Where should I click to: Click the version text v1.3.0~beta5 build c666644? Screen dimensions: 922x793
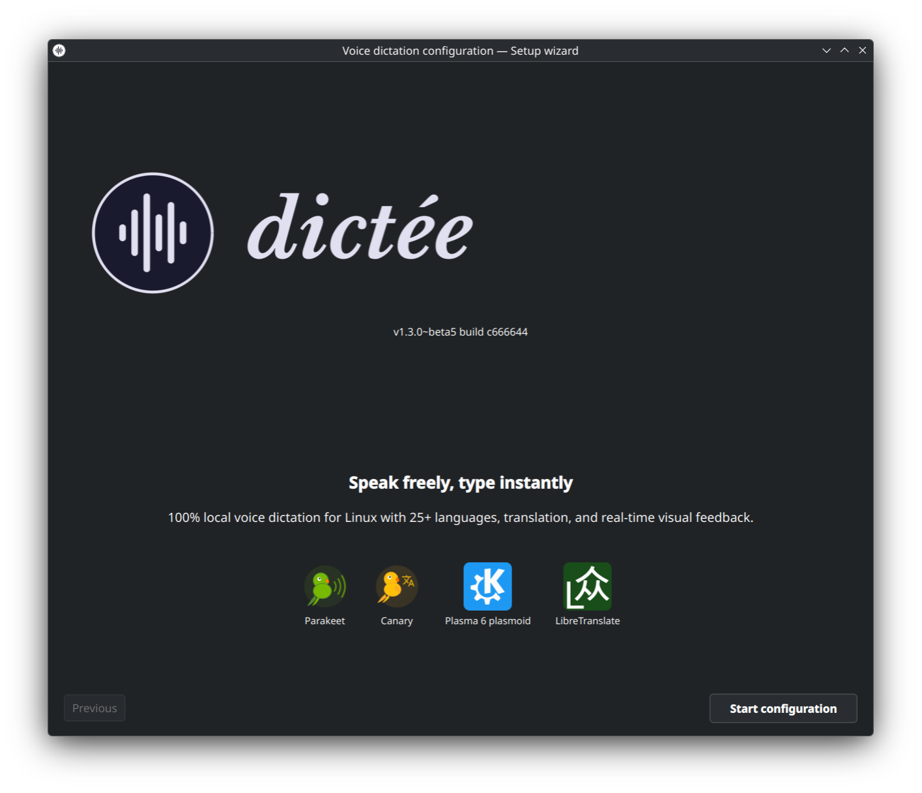click(x=461, y=332)
